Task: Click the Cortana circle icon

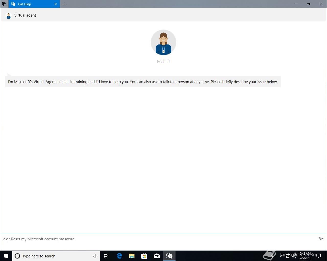Action: coord(17,256)
